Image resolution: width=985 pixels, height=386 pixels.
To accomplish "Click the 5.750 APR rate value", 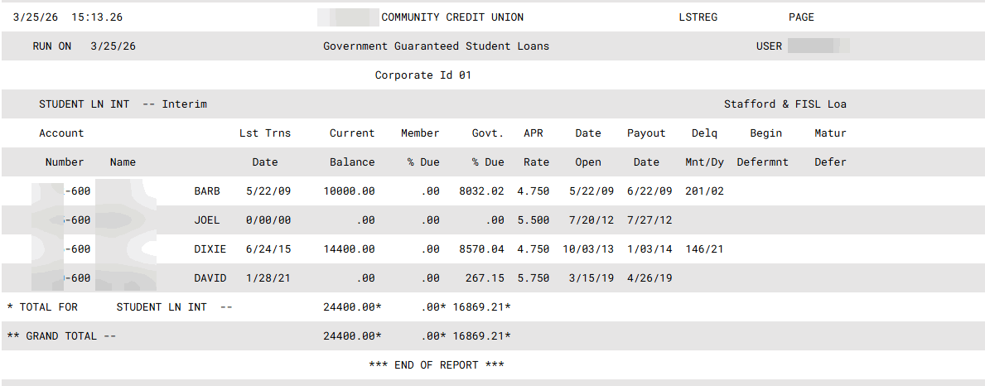I will [534, 278].
